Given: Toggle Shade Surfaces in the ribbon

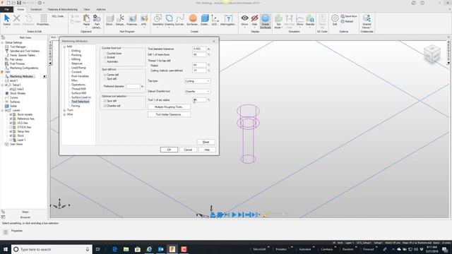Looking at the screenshot, I should (x=266, y=22).
